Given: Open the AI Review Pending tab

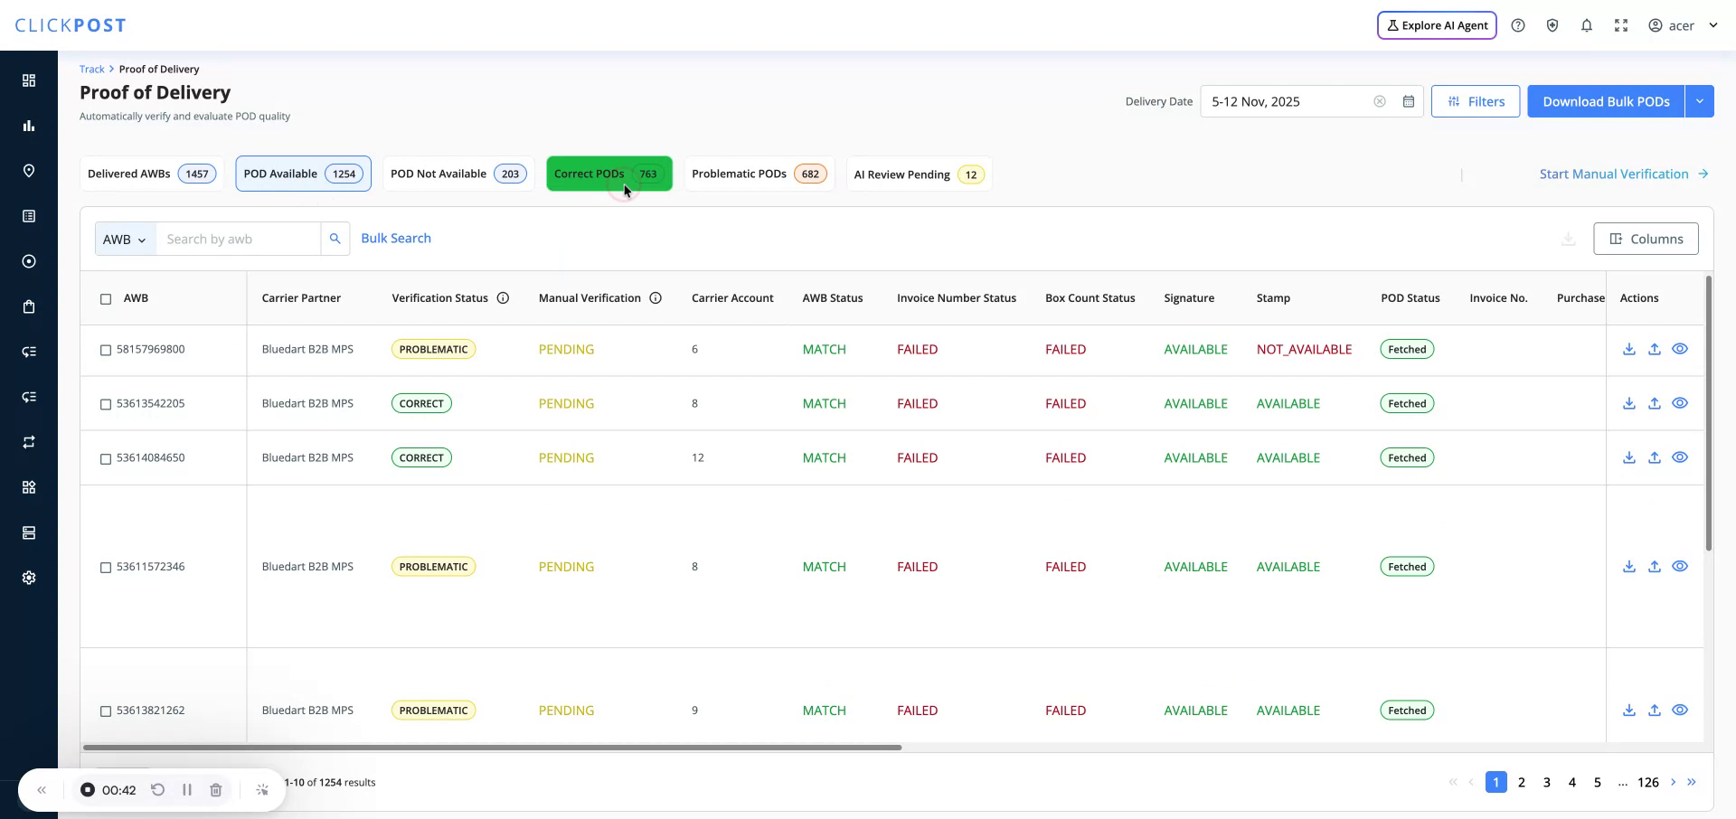Looking at the screenshot, I should click(919, 174).
